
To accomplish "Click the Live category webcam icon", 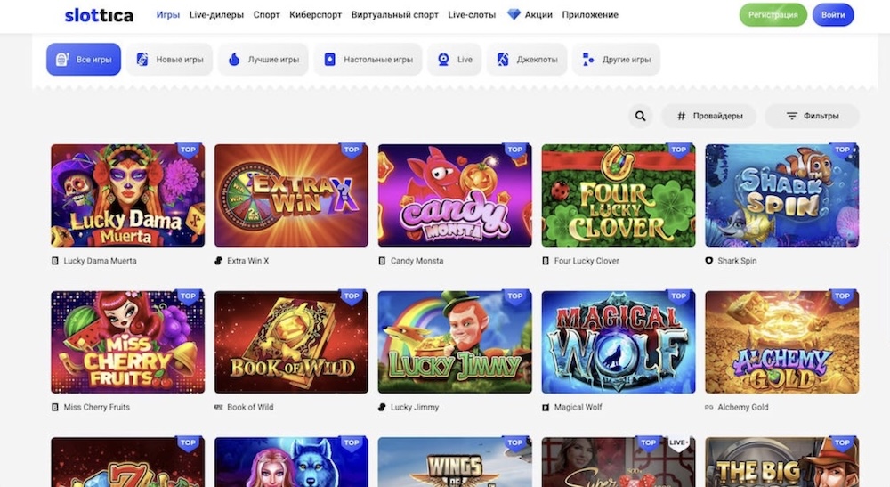I will pyautogui.click(x=443, y=60).
